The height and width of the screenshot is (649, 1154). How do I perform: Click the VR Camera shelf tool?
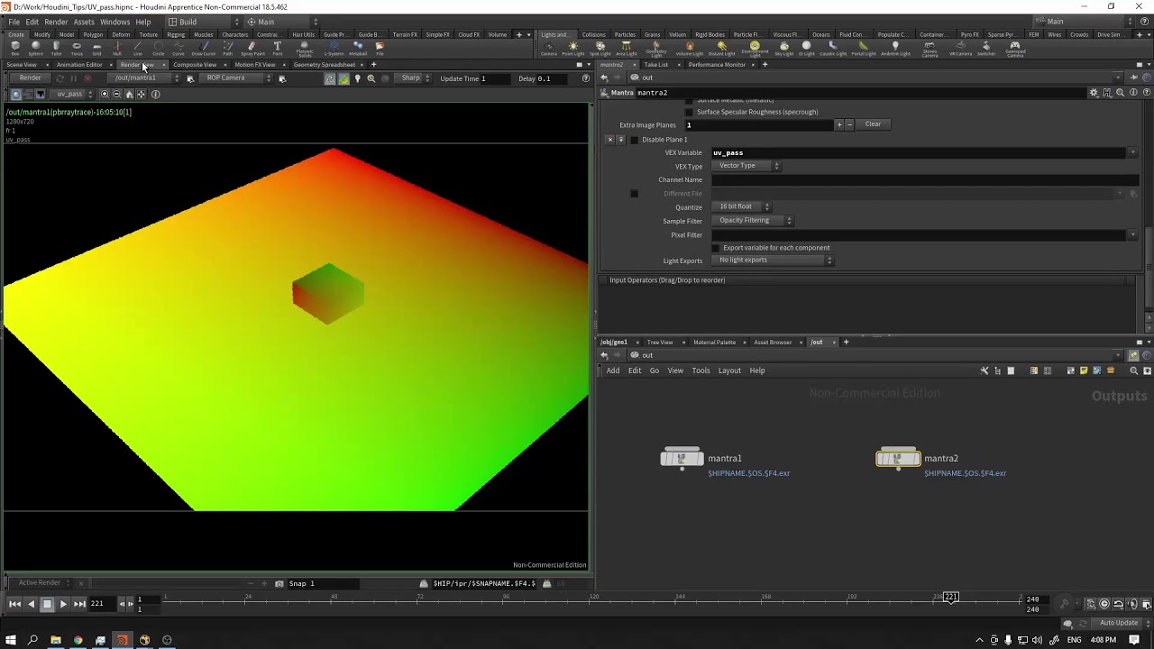click(x=960, y=48)
